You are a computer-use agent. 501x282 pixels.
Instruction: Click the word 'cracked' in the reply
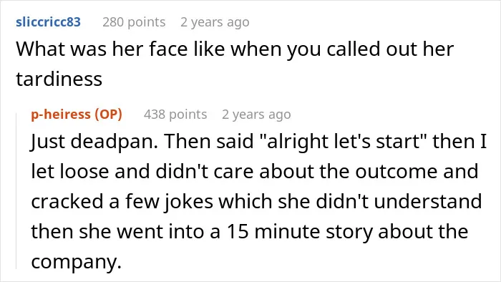[x=67, y=201]
